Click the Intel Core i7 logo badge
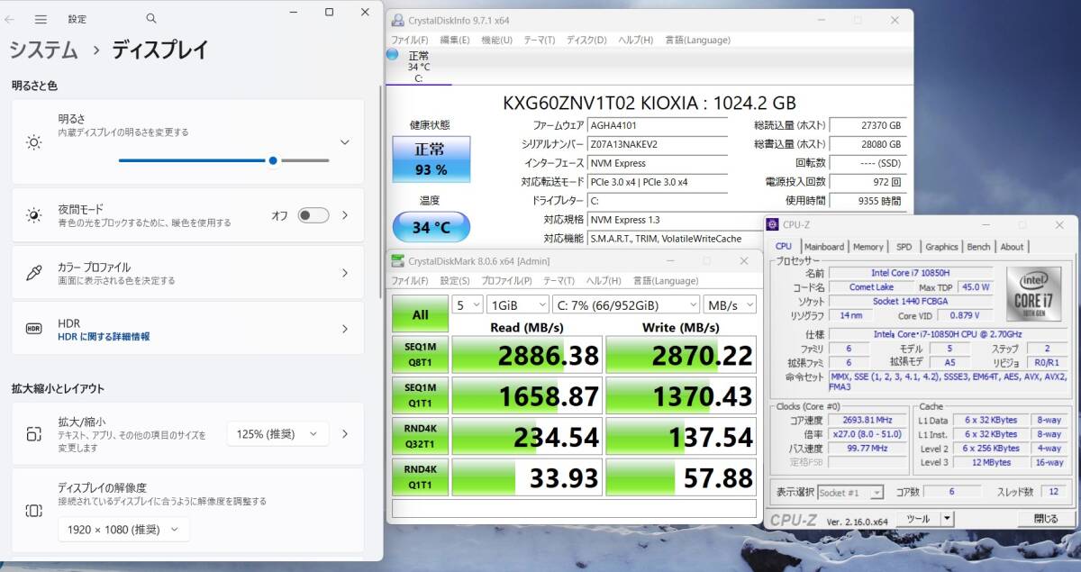The height and width of the screenshot is (572, 1081). [x=1033, y=295]
